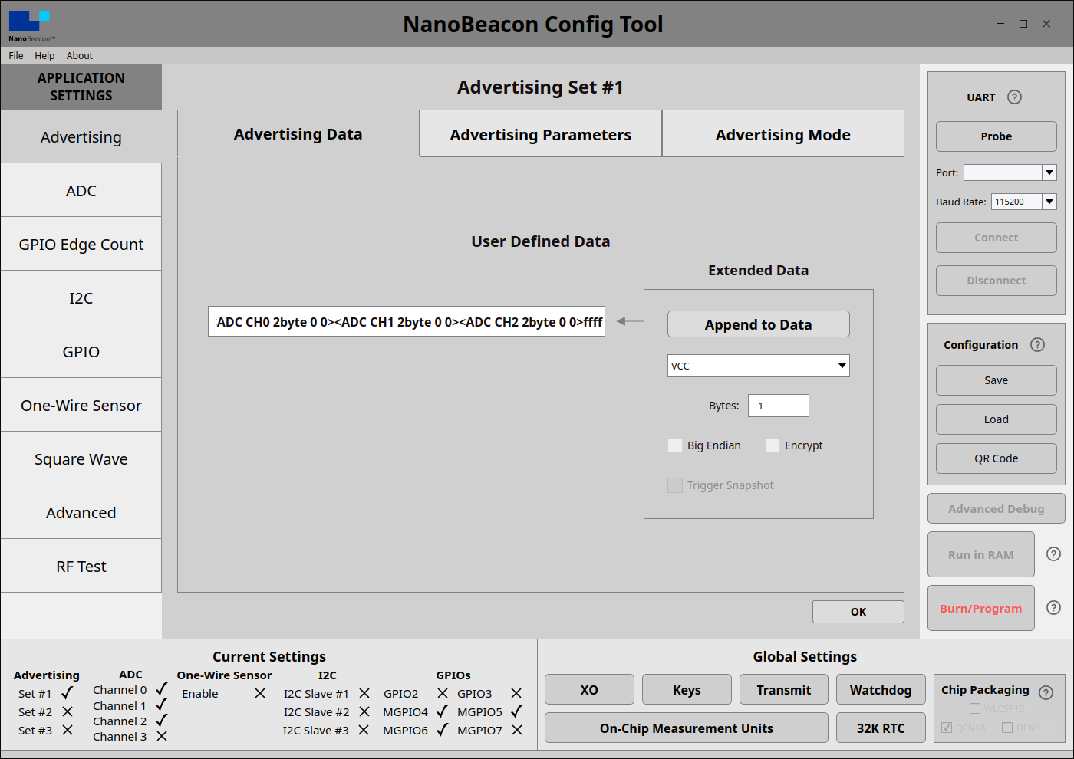The width and height of the screenshot is (1074, 759).
Task: Toggle QFN18 chip packaging checkbox
Action: point(947,728)
